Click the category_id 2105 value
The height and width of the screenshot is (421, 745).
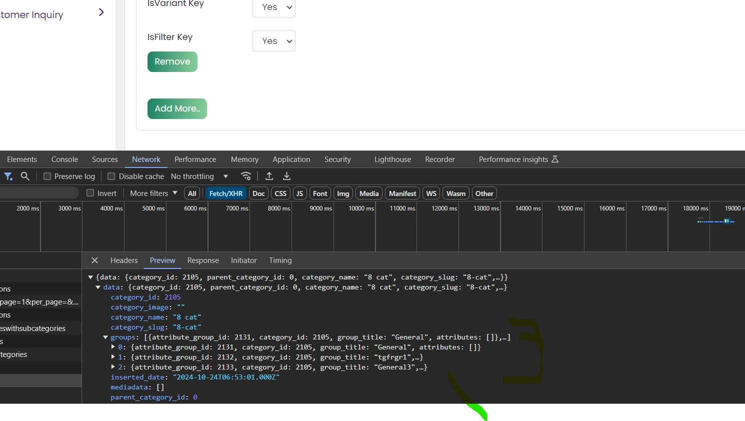point(172,297)
